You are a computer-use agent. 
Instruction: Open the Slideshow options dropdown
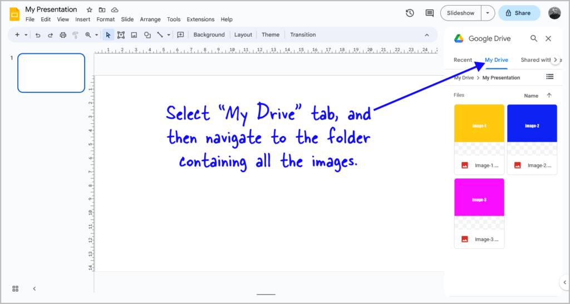click(488, 13)
